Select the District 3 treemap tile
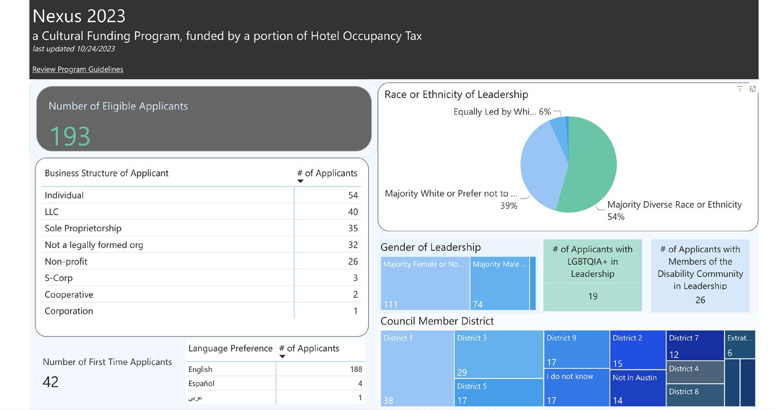Screen dimensions: 775x410 pos(499,354)
